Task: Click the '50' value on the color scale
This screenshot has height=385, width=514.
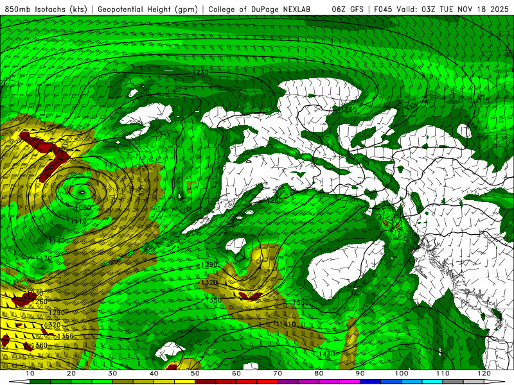Action: pos(195,373)
